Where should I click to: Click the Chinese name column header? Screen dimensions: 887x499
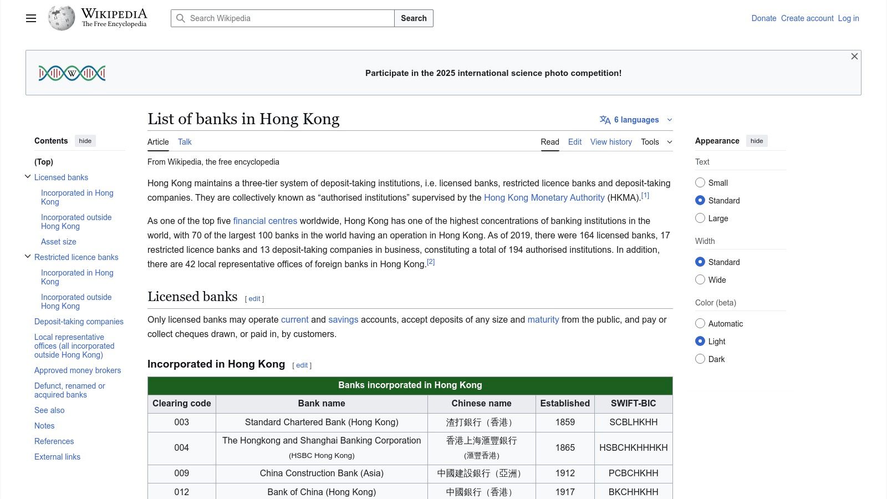[x=481, y=404]
